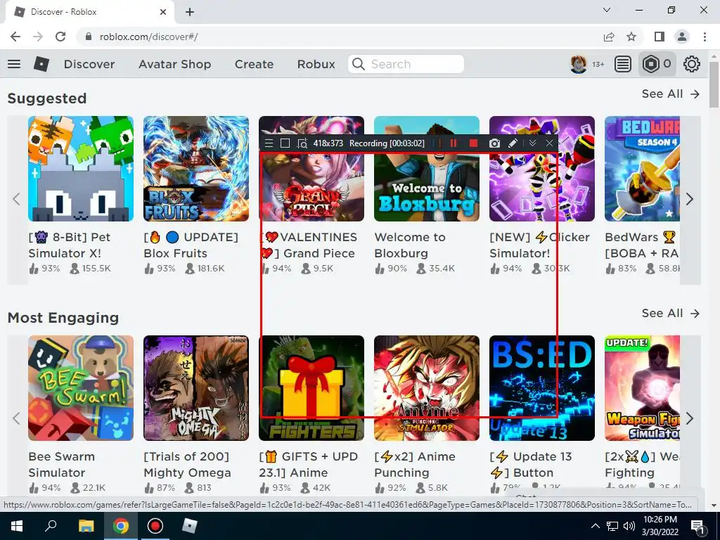
Task: See All Most Engaging games
Action: point(670,313)
